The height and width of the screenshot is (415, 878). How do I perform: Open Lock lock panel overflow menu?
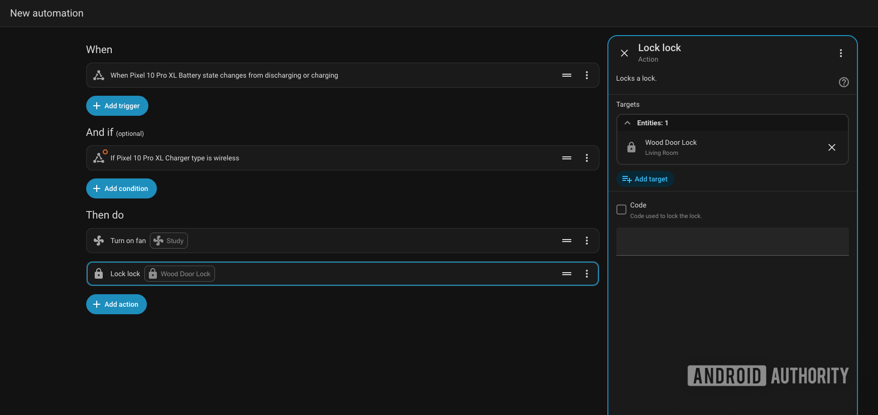click(841, 53)
